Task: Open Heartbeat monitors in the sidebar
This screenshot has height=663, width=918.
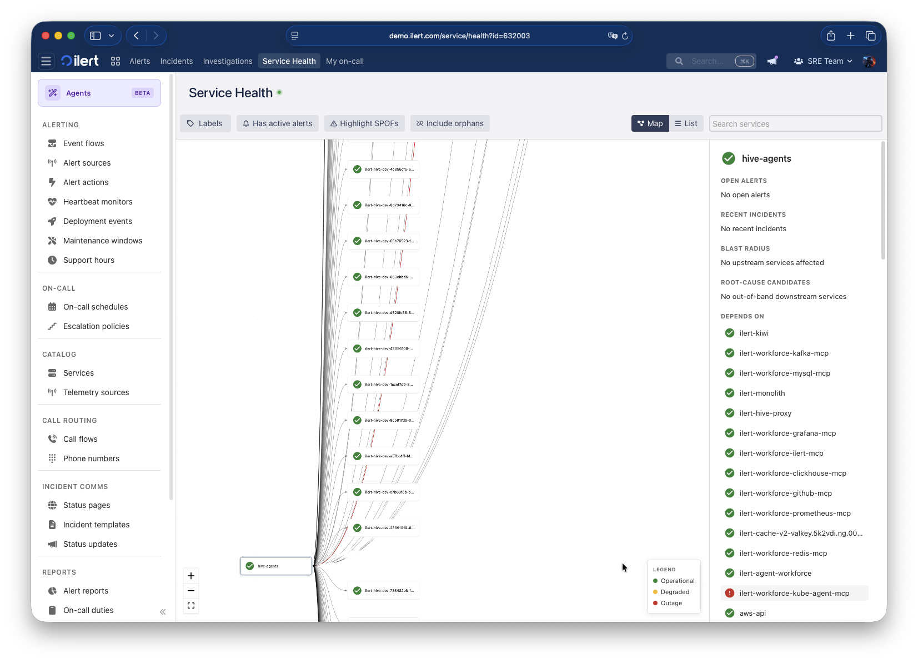Action: pos(98,202)
